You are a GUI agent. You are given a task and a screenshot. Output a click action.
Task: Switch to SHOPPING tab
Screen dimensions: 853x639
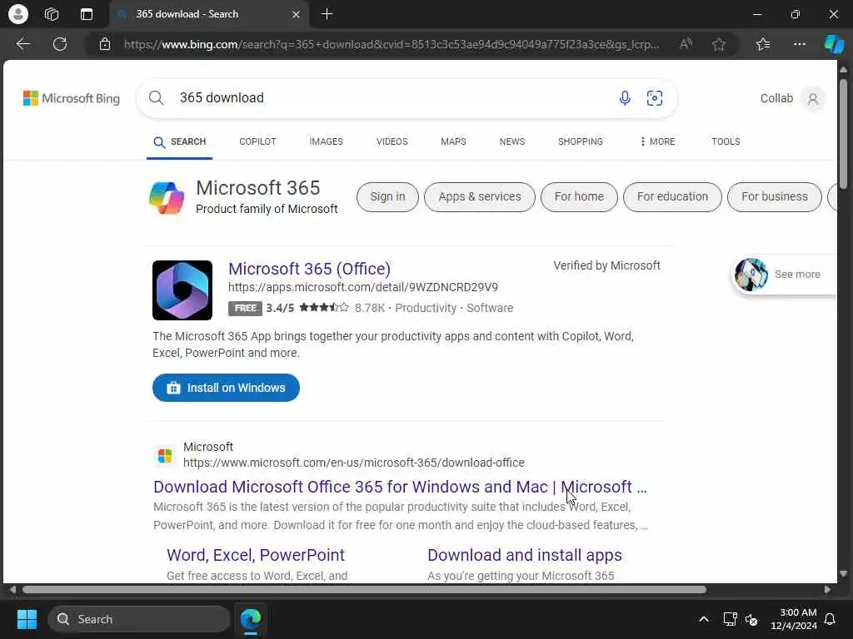[580, 141]
